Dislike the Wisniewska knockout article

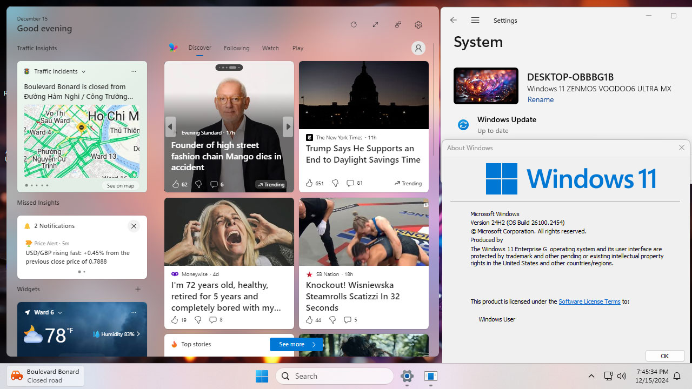coord(332,320)
